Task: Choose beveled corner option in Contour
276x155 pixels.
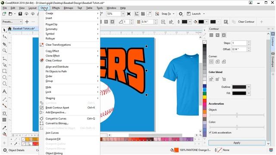Action: coord(224,62)
